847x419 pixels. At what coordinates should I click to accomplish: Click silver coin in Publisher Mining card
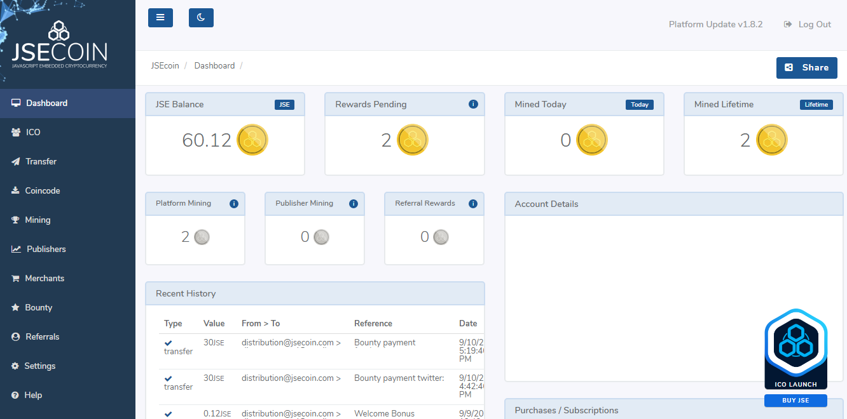(321, 237)
